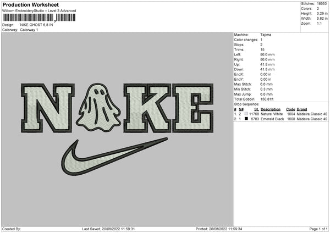The image size is (330, 233).
Task: Click the Machine value 'Tajima'
Action: (266, 35)
